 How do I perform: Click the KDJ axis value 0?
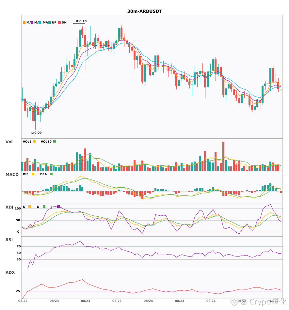pos(18,232)
